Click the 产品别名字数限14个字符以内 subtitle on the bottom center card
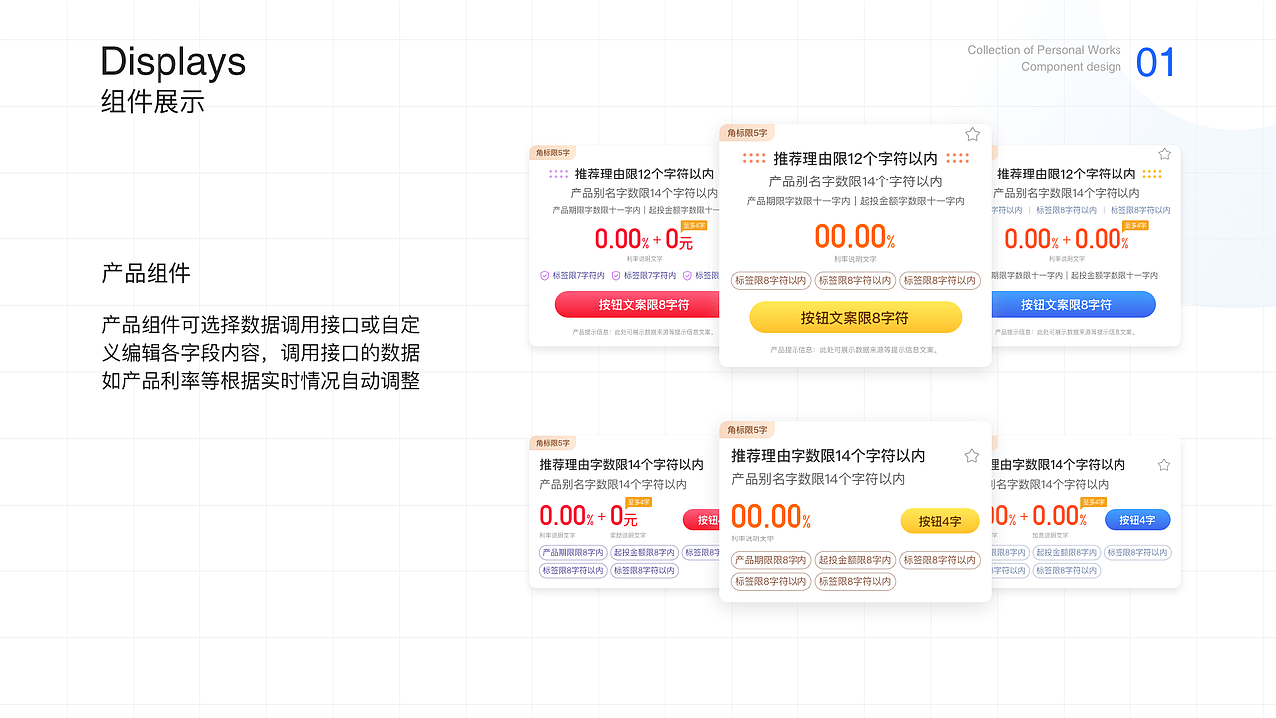The width and height of the screenshot is (1276, 718). (x=817, y=479)
